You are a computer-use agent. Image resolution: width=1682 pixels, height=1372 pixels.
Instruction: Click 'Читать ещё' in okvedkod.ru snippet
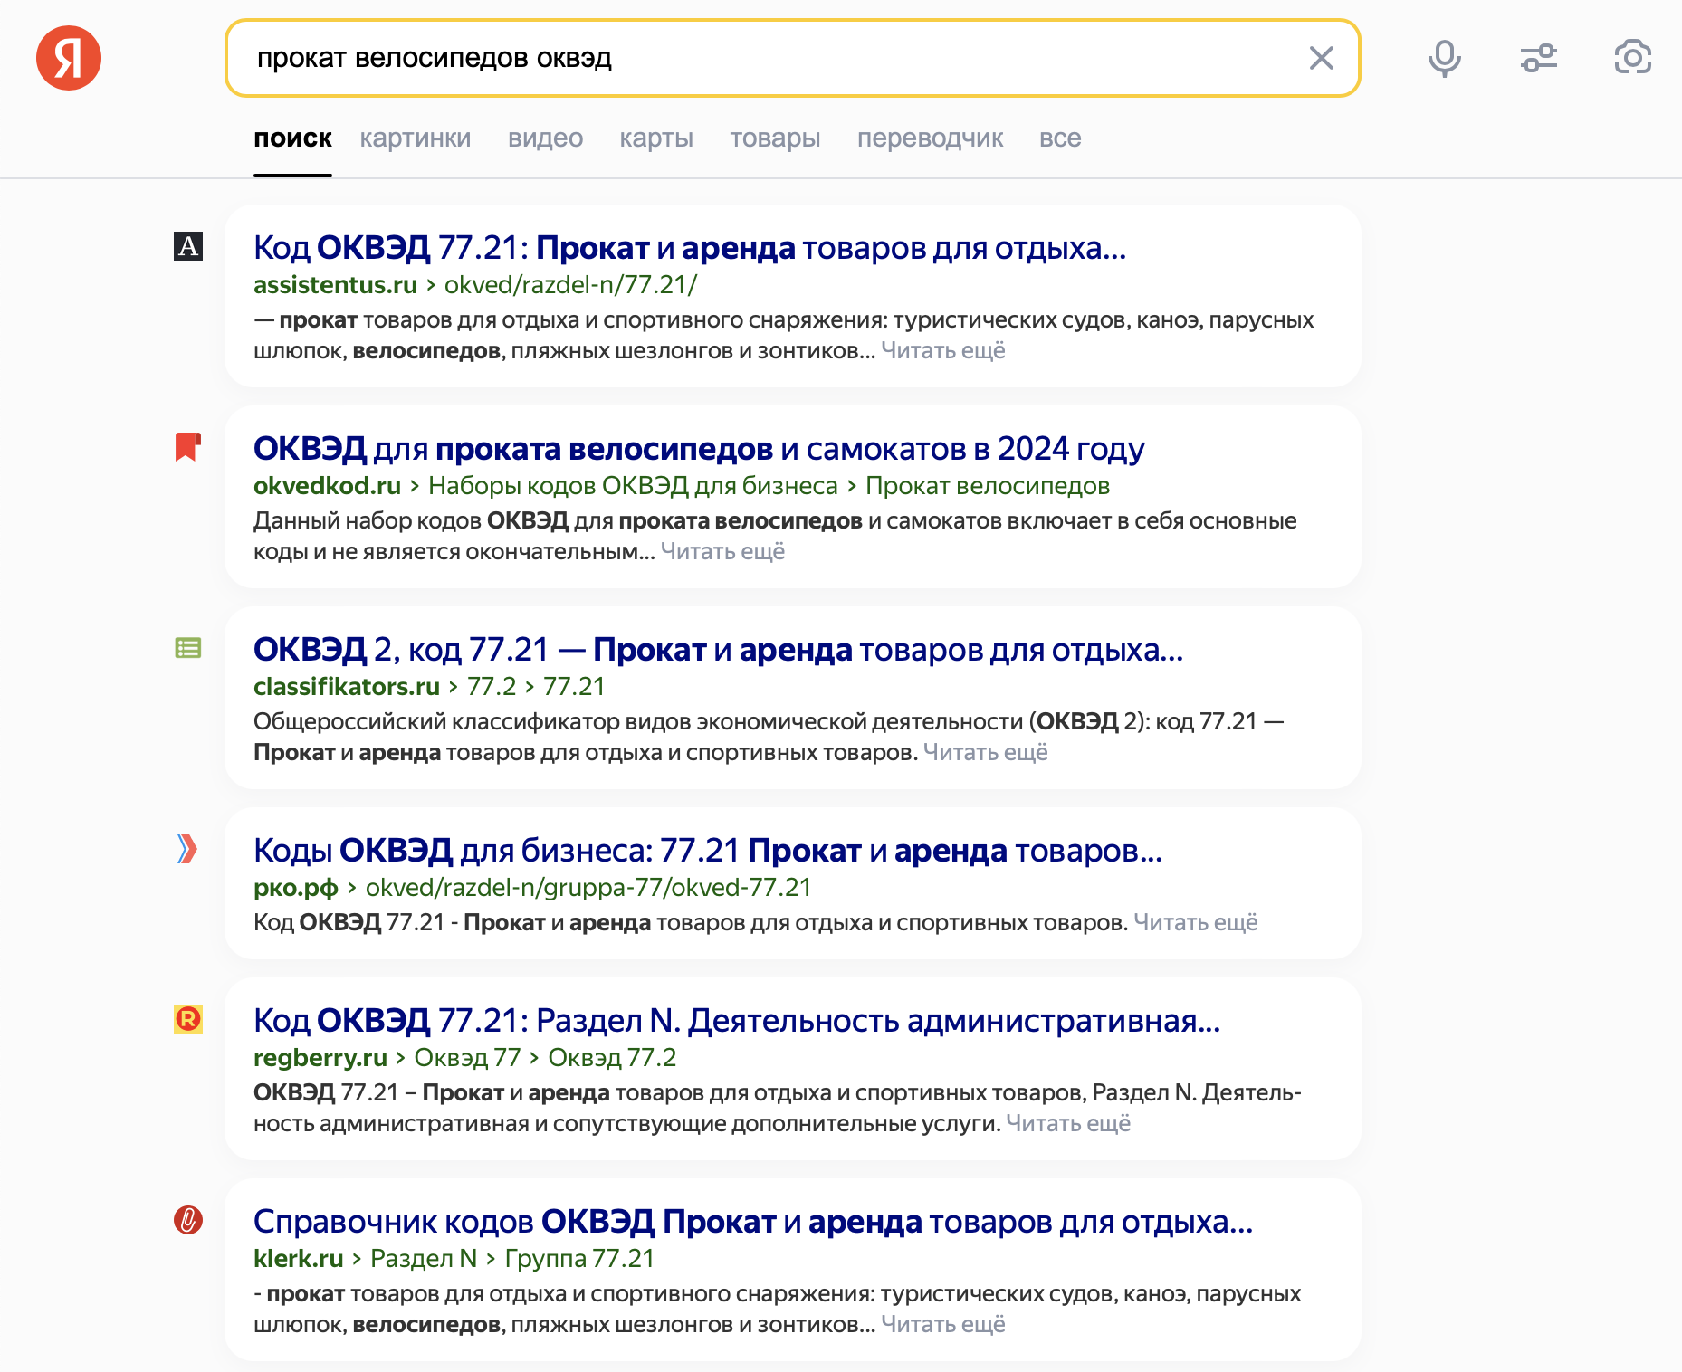click(722, 551)
